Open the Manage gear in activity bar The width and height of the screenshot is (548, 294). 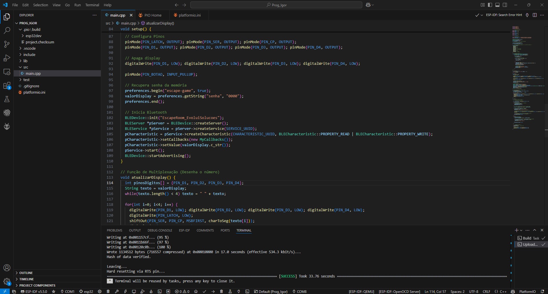(x=7, y=281)
